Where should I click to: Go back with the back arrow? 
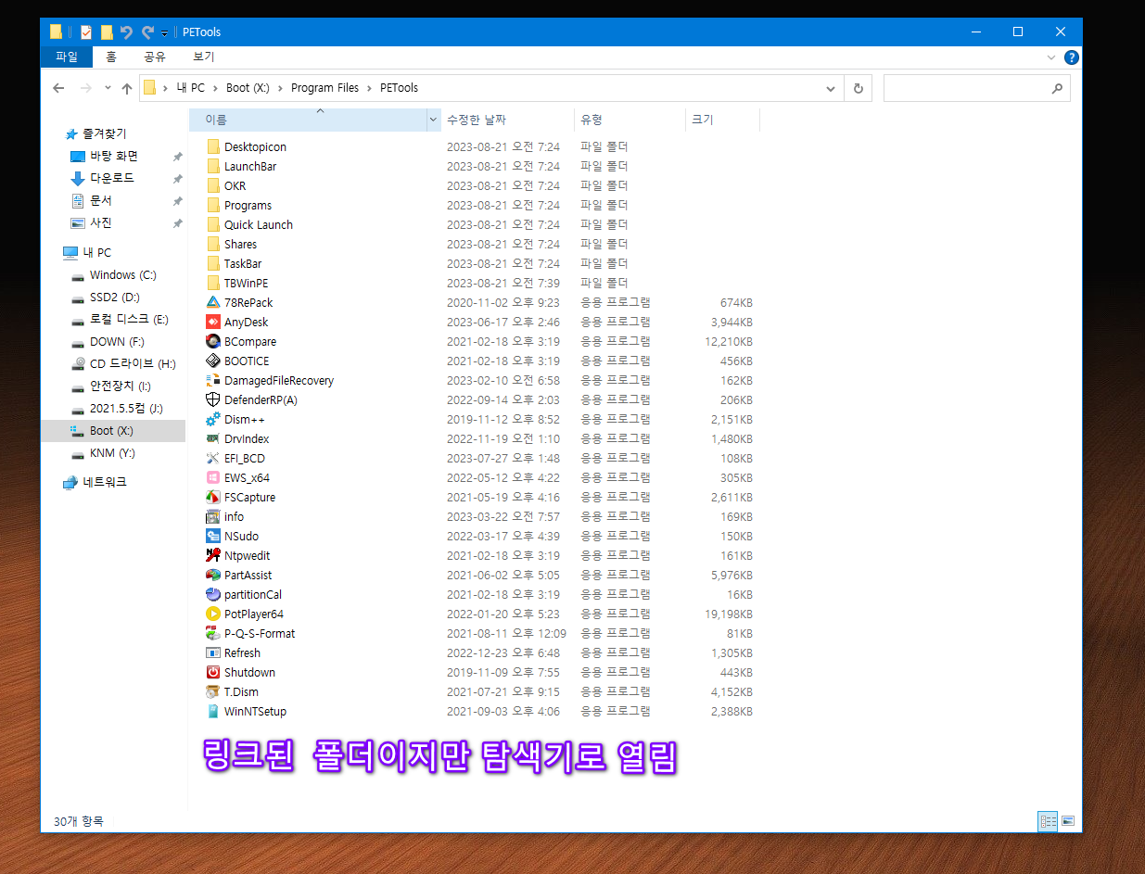(58, 88)
